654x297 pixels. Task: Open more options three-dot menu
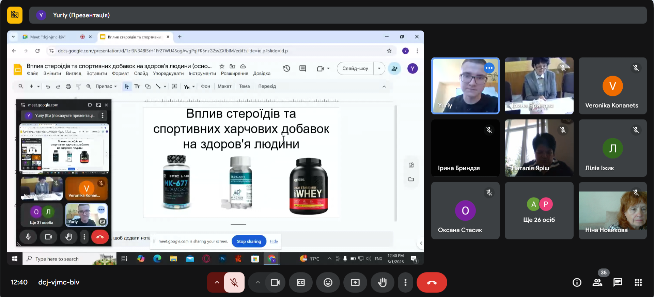click(x=405, y=282)
